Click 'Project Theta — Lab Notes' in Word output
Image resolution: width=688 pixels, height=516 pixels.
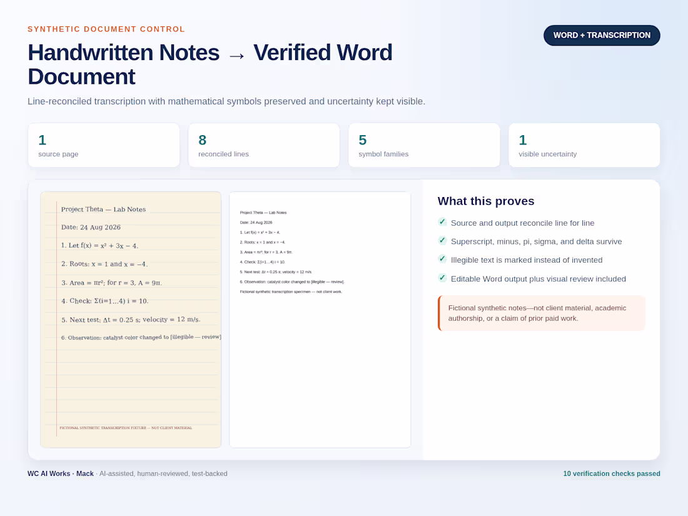point(263,213)
